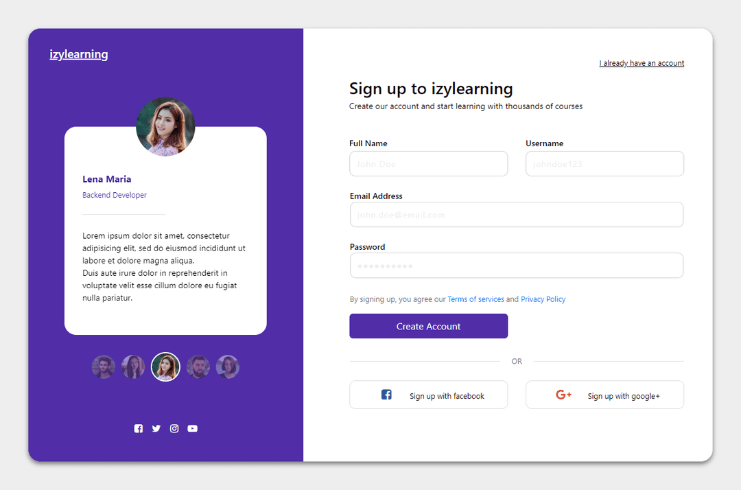741x490 pixels.
Task: Click inside the Full Name field
Action: [x=428, y=163]
